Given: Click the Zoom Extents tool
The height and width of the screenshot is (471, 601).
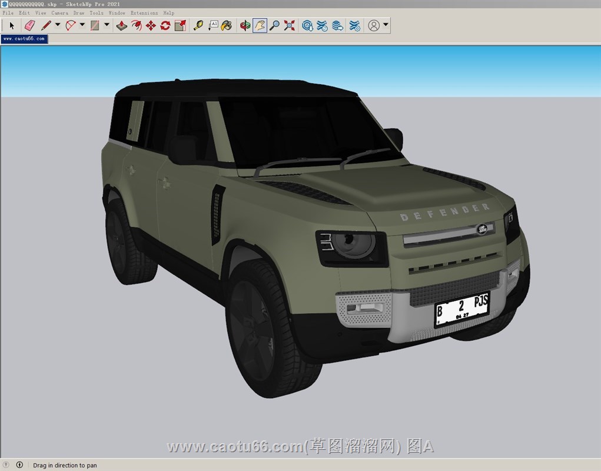Looking at the screenshot, I should point(290,26).
